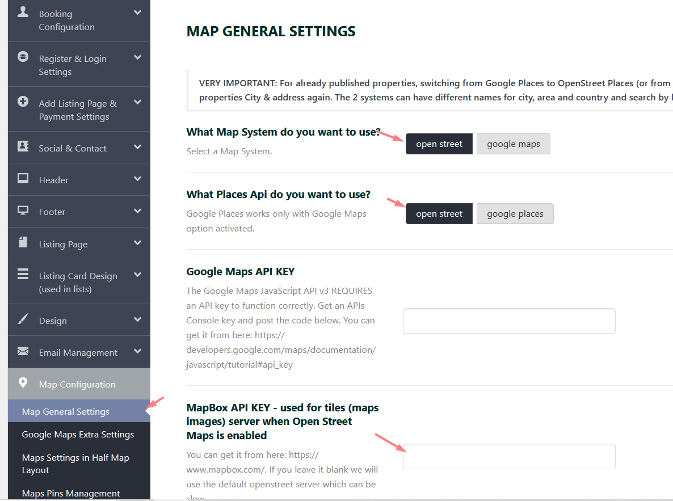Screen dimensions: 673x501
Task: Click the Register & Login group icon
Action: [x=23, y=57]
